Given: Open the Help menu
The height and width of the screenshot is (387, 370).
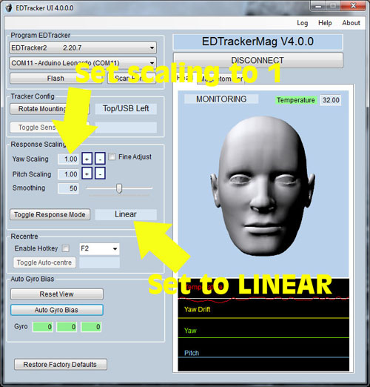Looking at the screenshot, I should tap(325, 23).
